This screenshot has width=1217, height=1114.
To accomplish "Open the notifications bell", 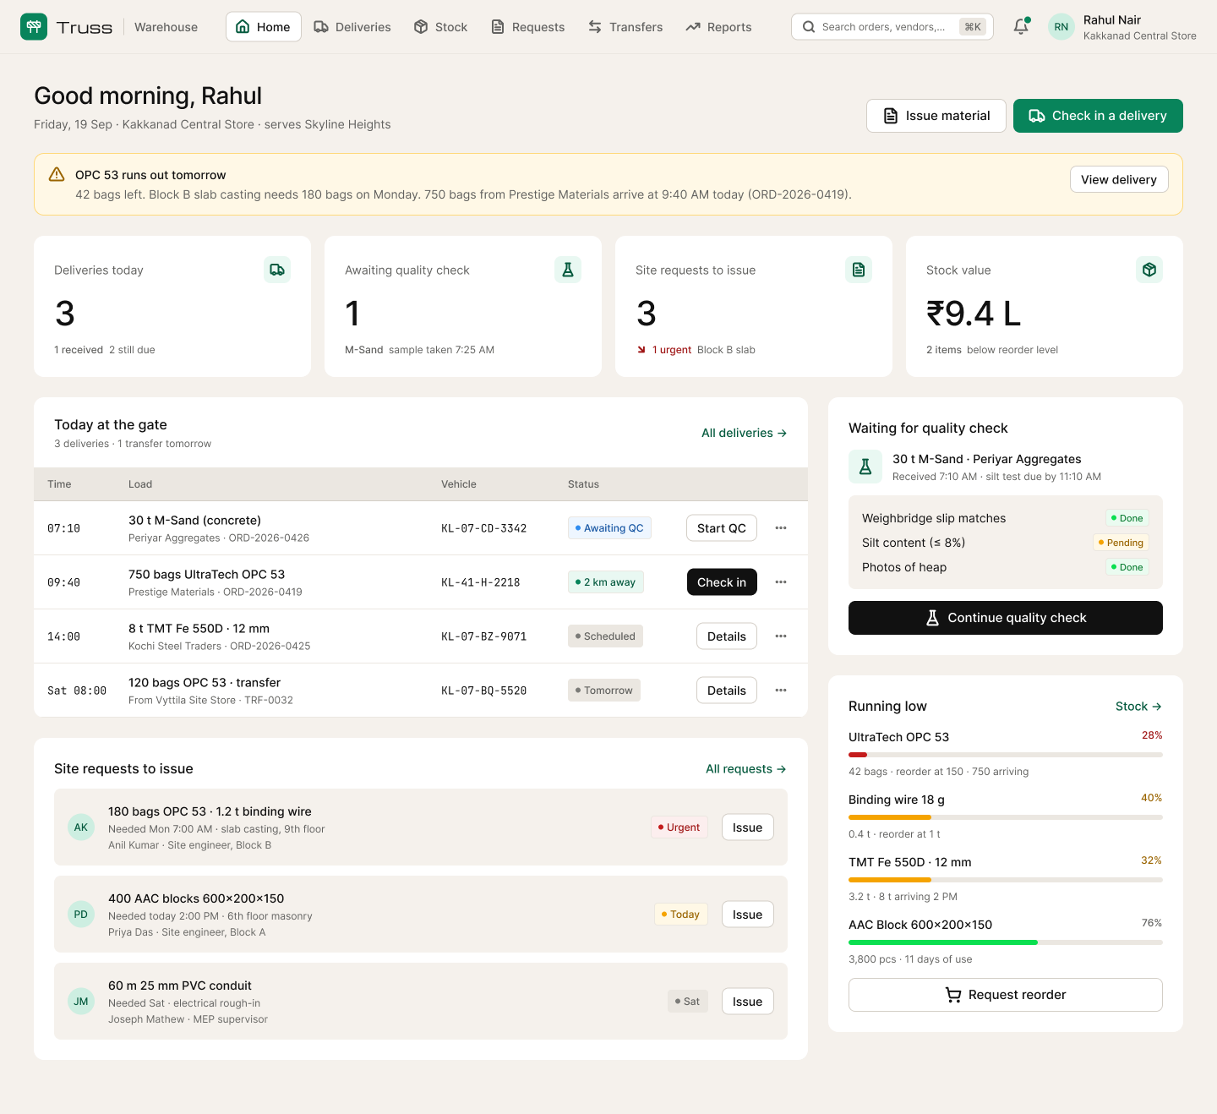I will tap(1021, 26).
